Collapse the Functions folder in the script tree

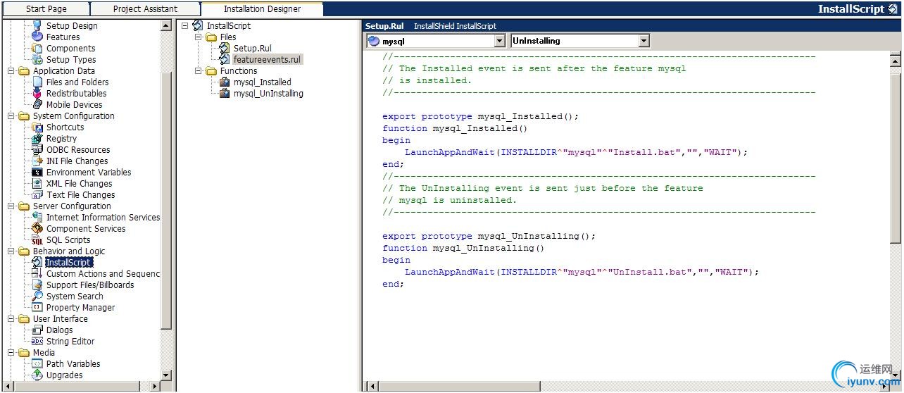pos(199,71)
